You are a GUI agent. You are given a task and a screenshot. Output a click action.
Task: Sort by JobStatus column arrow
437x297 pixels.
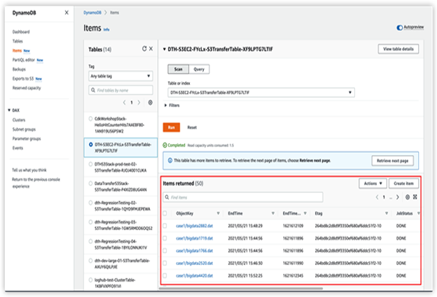(x=418, y=213)
